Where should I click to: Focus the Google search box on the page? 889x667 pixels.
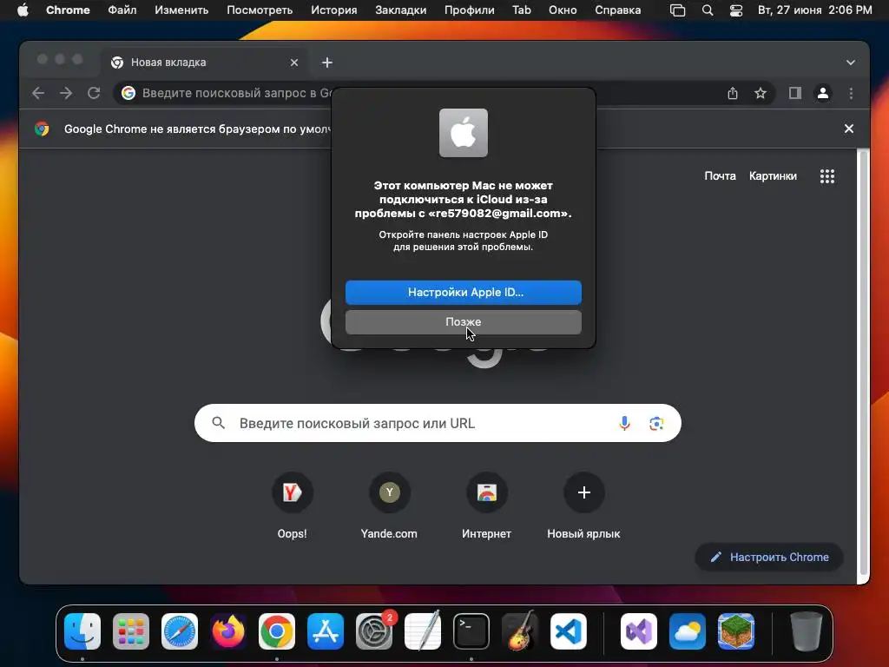pos(438,423)
